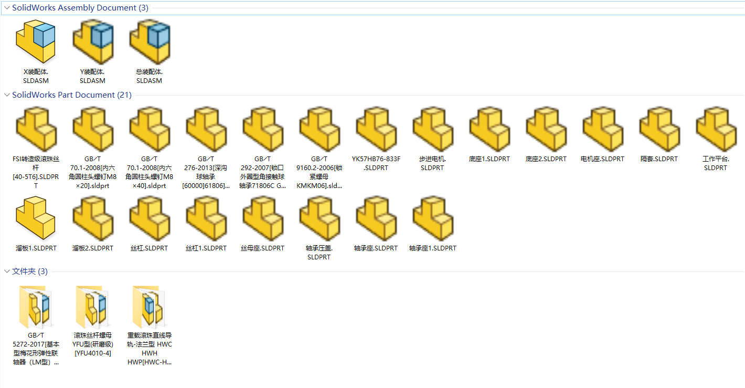Collapse the 文件夹 group chevron
This screenshot has height=388, width=745.
[x=7, y=271]
